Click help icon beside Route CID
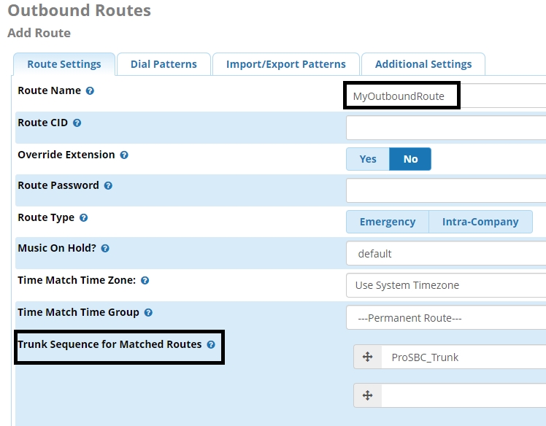Screen dimensions: 546x426 click(x=77, y=123)
